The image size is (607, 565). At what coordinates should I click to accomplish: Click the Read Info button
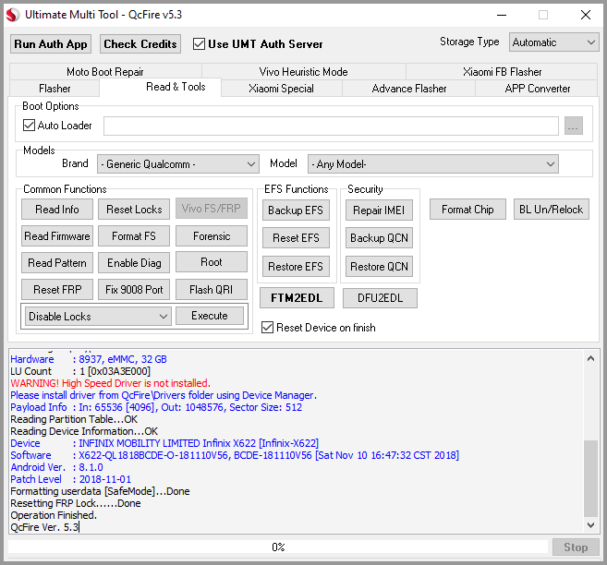coord(57,210)
